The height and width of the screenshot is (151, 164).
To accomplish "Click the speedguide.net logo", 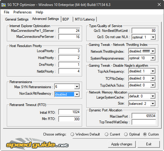I will pos(37,144).
